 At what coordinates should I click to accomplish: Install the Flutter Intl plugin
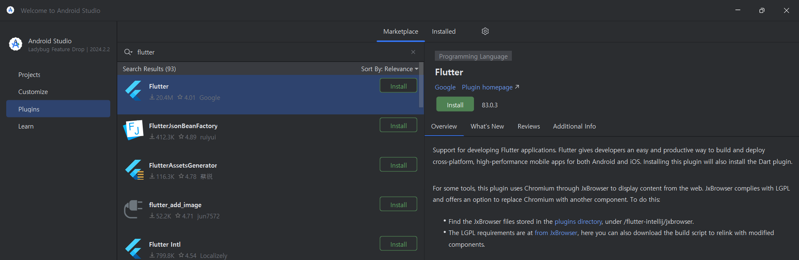pyautogui.click(x=398, y=244)
